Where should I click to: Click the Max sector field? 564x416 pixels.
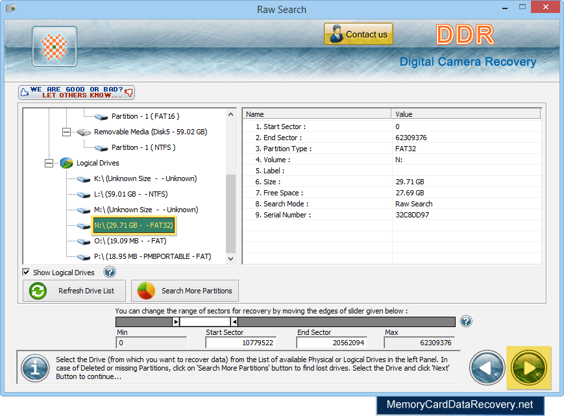tap(419, 343)
